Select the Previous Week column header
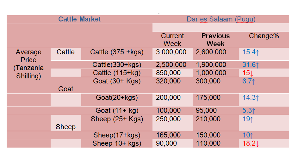The image size is (292, 164). click(x=215, y=40)
